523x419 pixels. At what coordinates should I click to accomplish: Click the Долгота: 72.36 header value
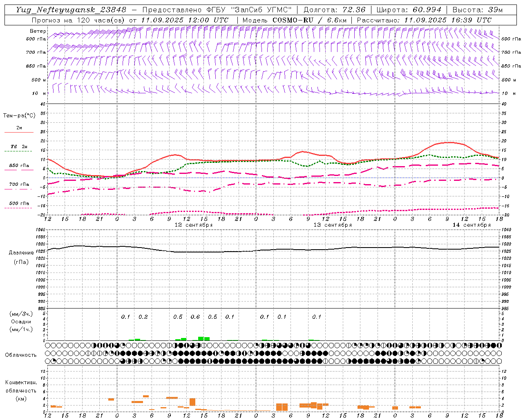(334, 10)
